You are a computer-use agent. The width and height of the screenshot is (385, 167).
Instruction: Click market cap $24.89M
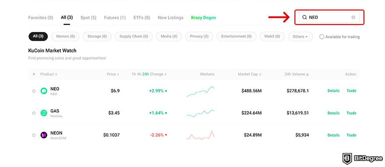(x=253, y=135)
